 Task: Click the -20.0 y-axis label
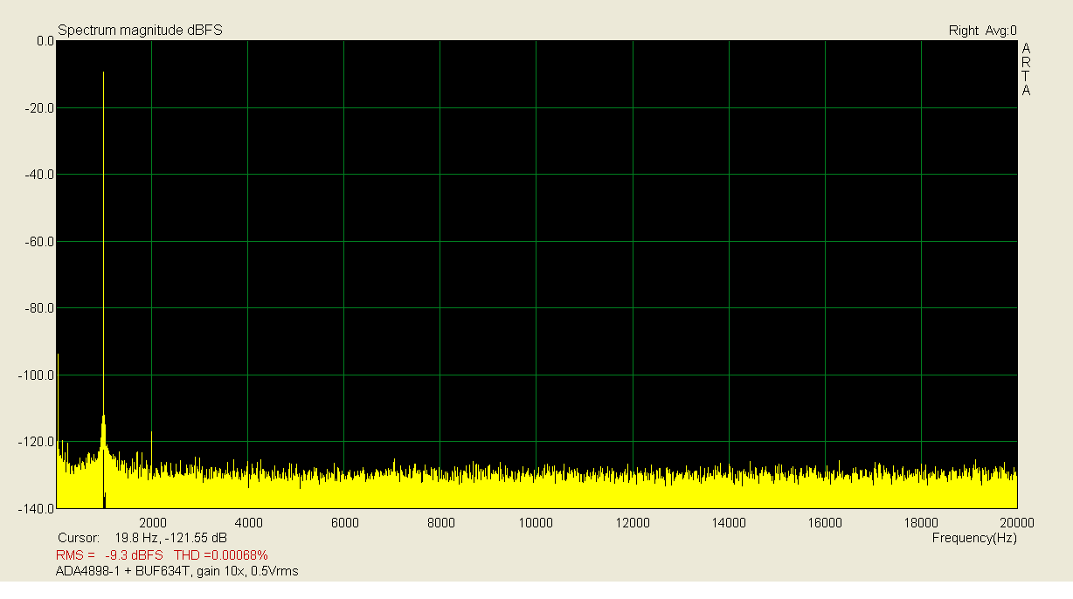tap(41, 108)
